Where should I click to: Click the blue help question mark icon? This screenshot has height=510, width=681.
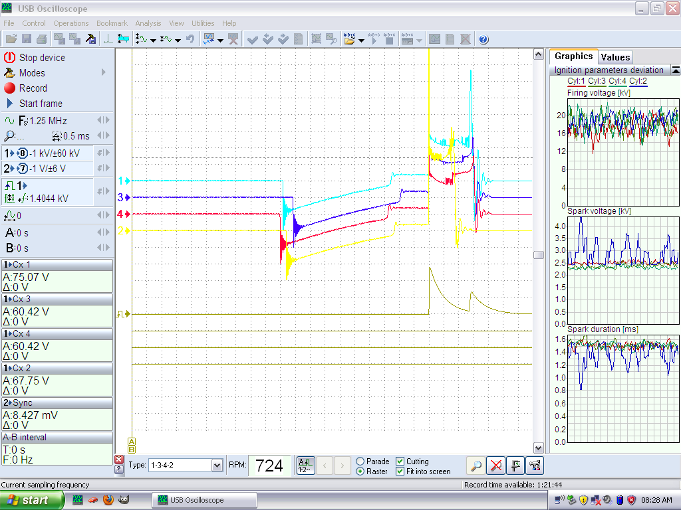coord(483,39)
